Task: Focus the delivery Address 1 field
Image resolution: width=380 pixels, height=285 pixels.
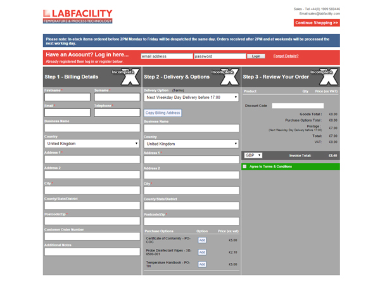Action: click(x=191, y=160)
